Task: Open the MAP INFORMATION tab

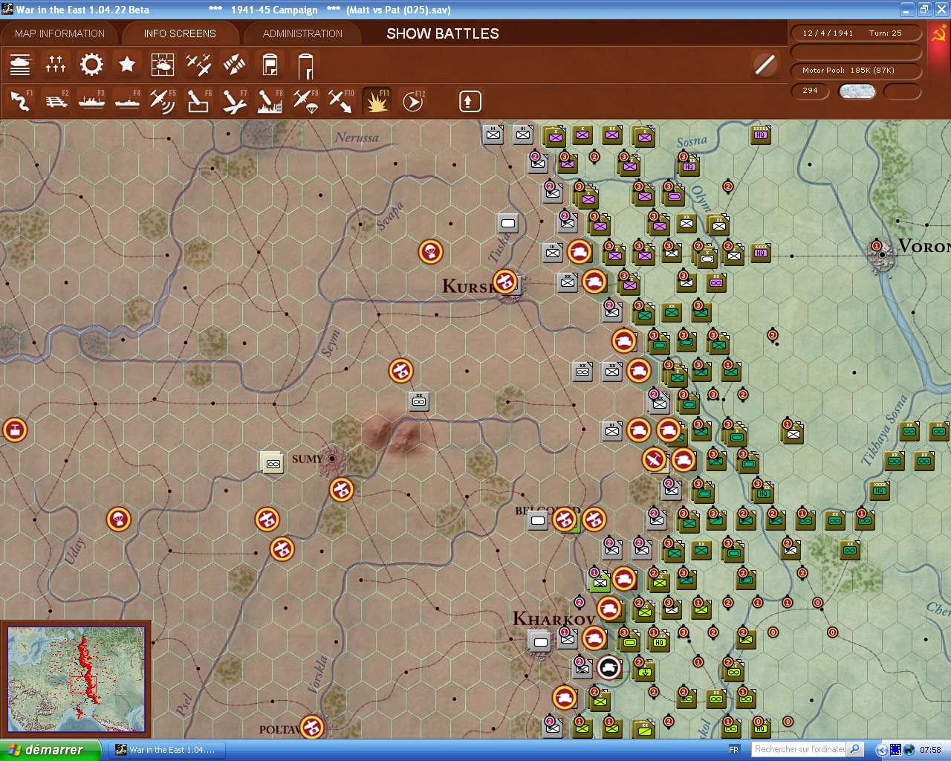Action: 59,33
